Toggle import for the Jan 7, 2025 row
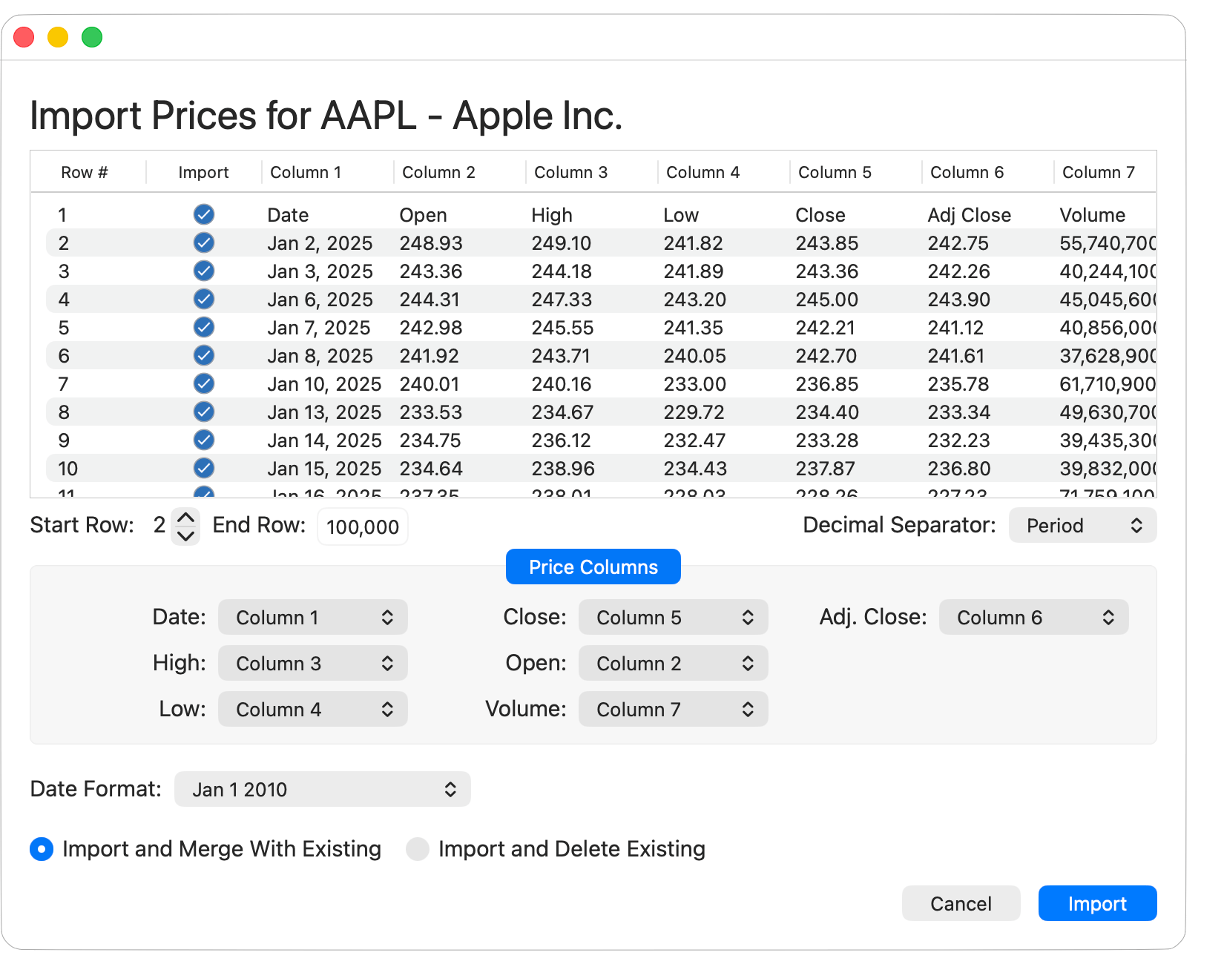 point(203,327)
